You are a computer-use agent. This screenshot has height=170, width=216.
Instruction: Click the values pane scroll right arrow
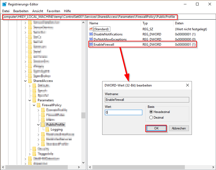(213, 167)
